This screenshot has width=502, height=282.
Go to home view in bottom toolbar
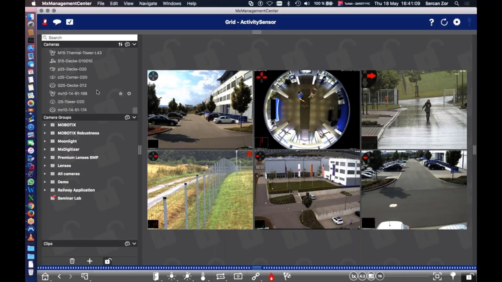pyautogui.click(x=45, y=277)
